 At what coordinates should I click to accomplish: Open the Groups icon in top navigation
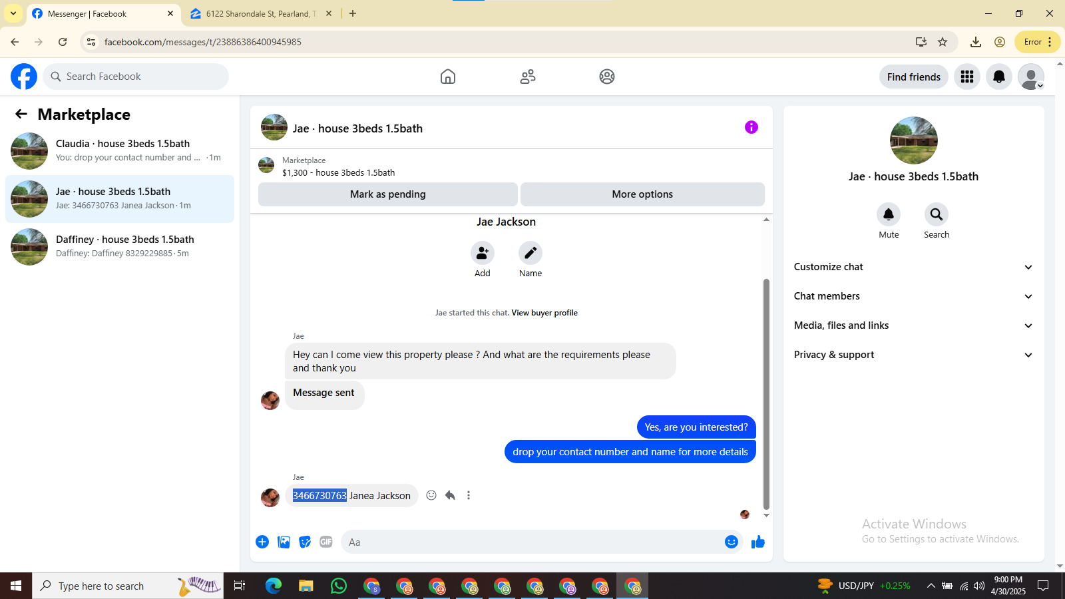pos(607,77)
